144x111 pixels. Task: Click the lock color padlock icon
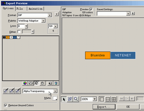point(42,83)
